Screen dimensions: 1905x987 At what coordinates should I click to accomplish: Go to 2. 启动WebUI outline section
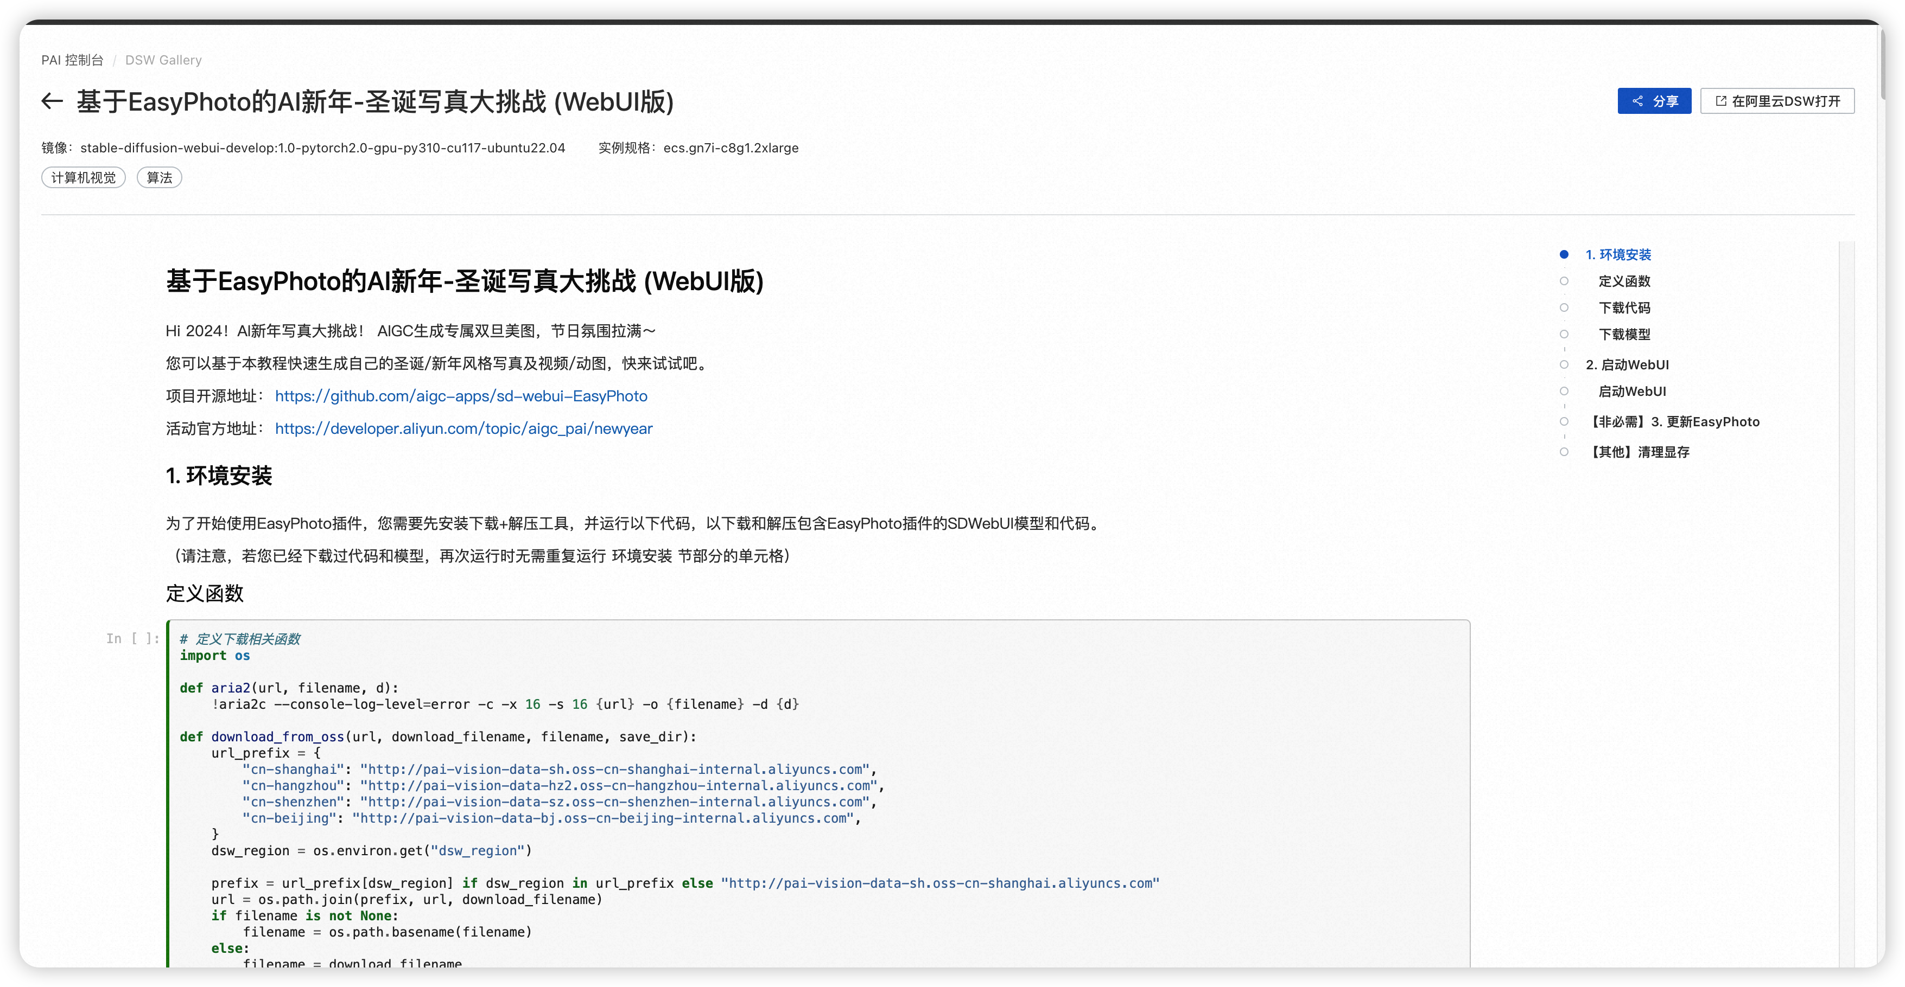(1627, 365)
